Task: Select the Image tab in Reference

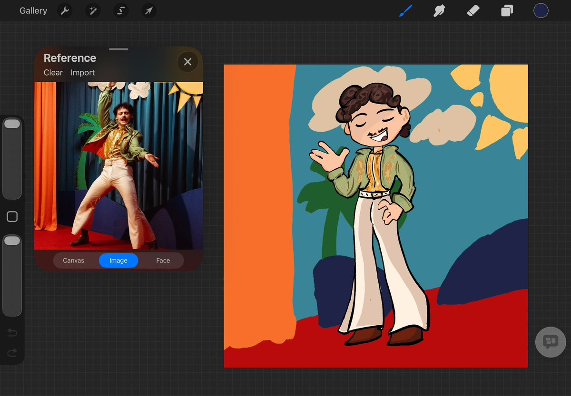Action: (118, 261)
